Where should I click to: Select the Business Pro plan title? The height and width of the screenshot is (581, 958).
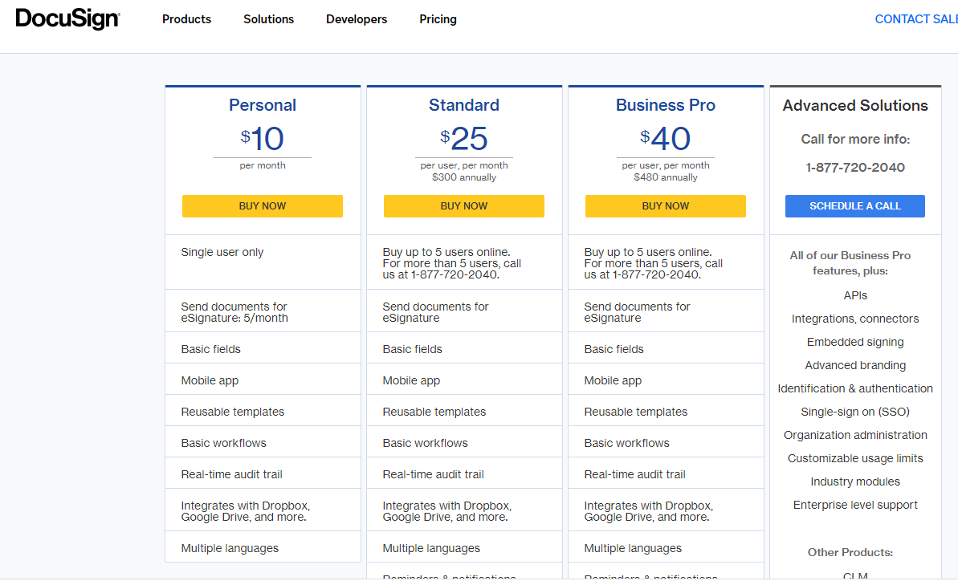tap(666, 105)
